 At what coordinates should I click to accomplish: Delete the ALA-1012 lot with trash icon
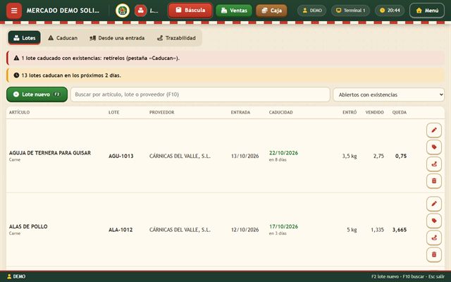click(434, 255)
